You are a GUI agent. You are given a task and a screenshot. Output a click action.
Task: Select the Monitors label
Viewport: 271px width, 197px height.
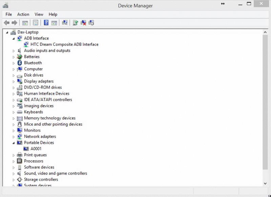click(x=32, y=130)
